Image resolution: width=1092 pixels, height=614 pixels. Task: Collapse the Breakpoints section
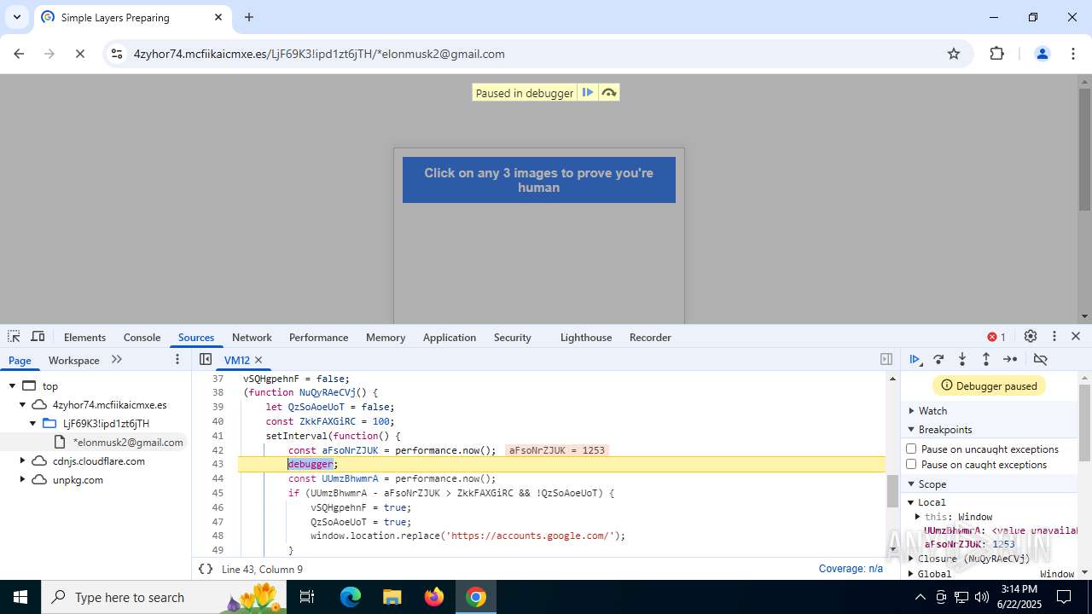(x=911, y=430)
